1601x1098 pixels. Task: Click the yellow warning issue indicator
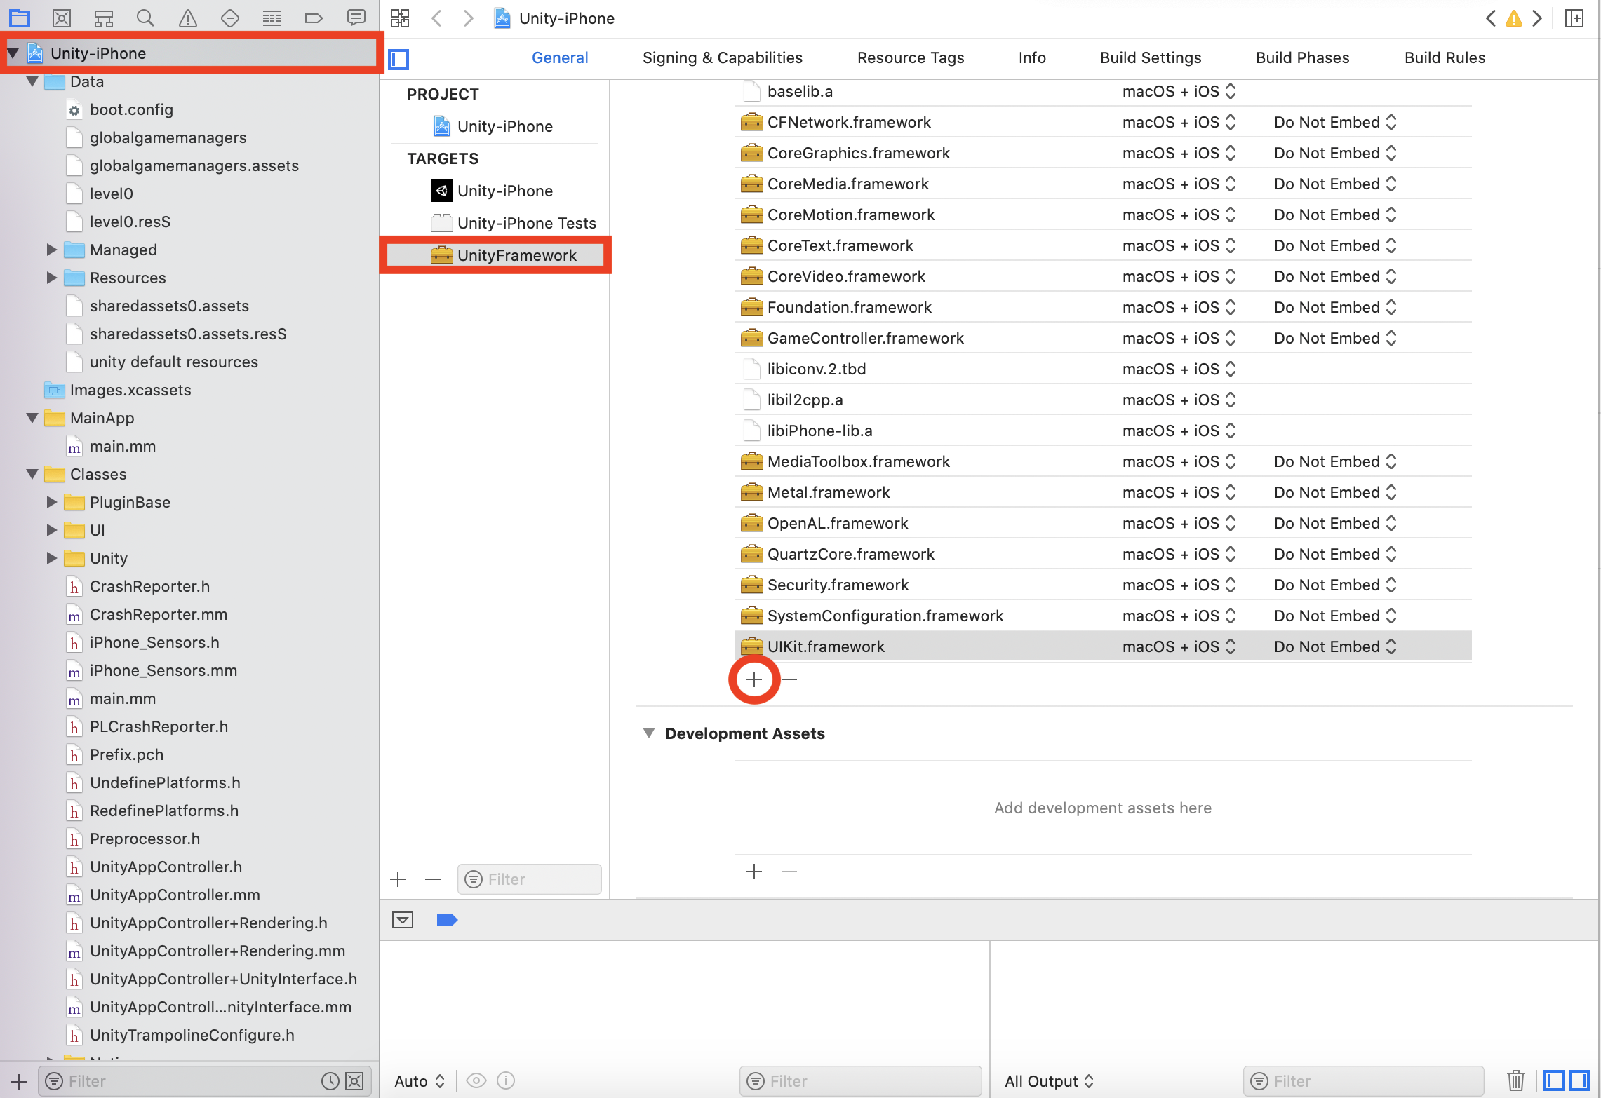pos(1514,18)
